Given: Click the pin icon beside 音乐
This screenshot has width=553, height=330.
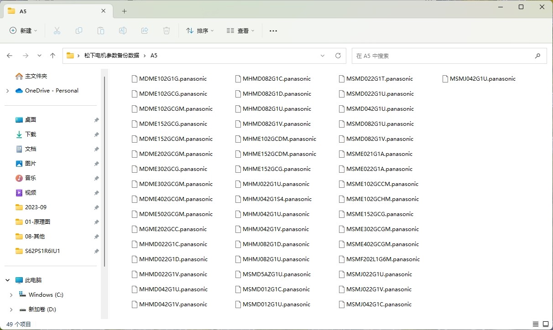Looking at the screenshot, I should click(x=96, y=178).
